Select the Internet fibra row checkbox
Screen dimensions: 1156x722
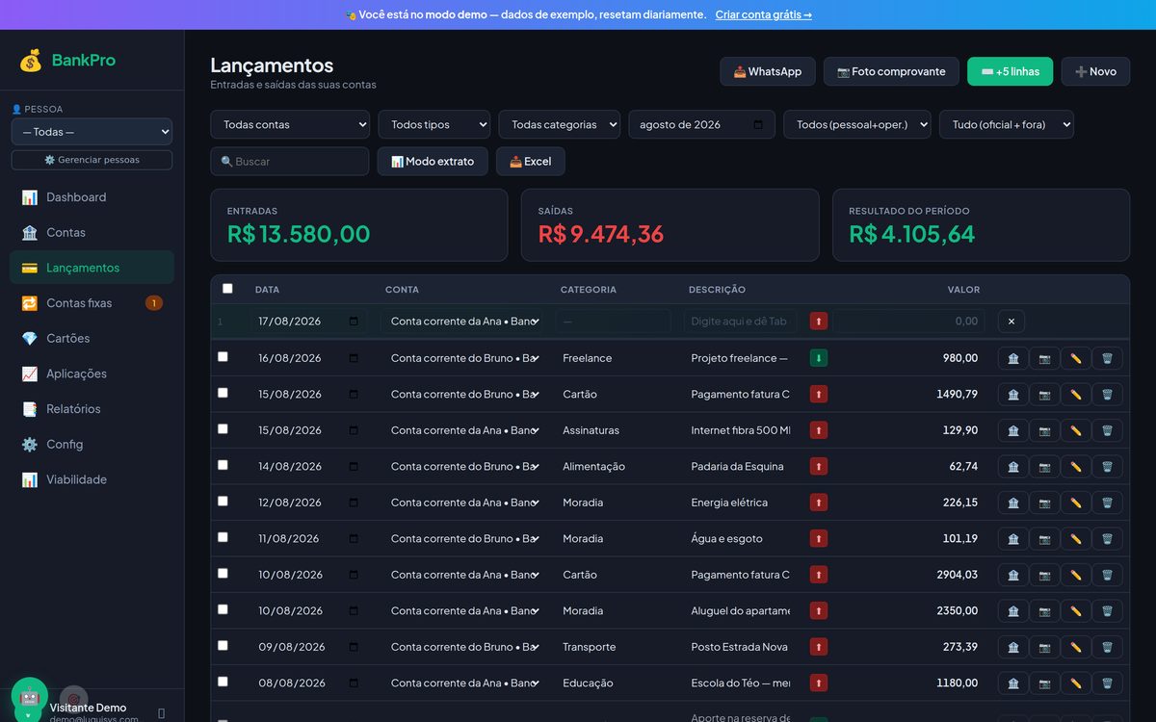[x=223, y=428]
